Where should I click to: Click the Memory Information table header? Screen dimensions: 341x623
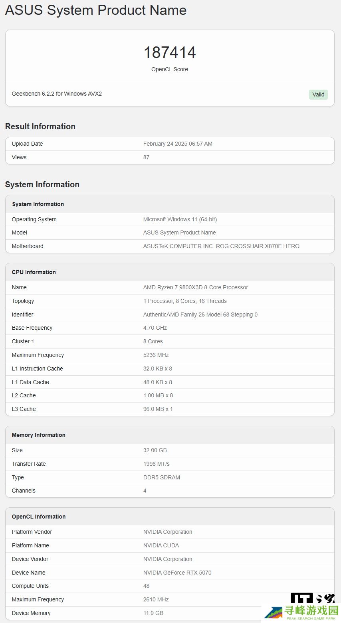[39, 435]
